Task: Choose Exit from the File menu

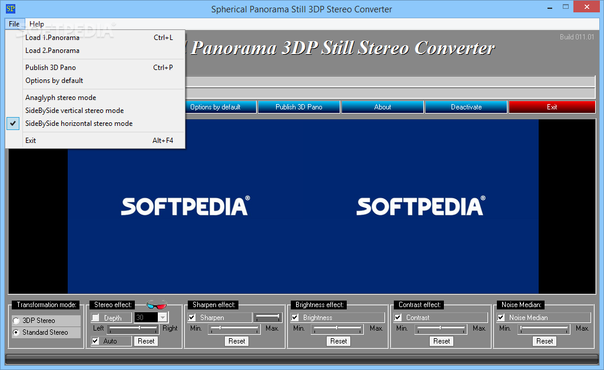Action: [x=95, y=141]
